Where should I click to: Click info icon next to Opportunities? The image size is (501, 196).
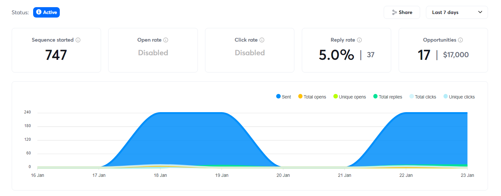click(460, 40)
